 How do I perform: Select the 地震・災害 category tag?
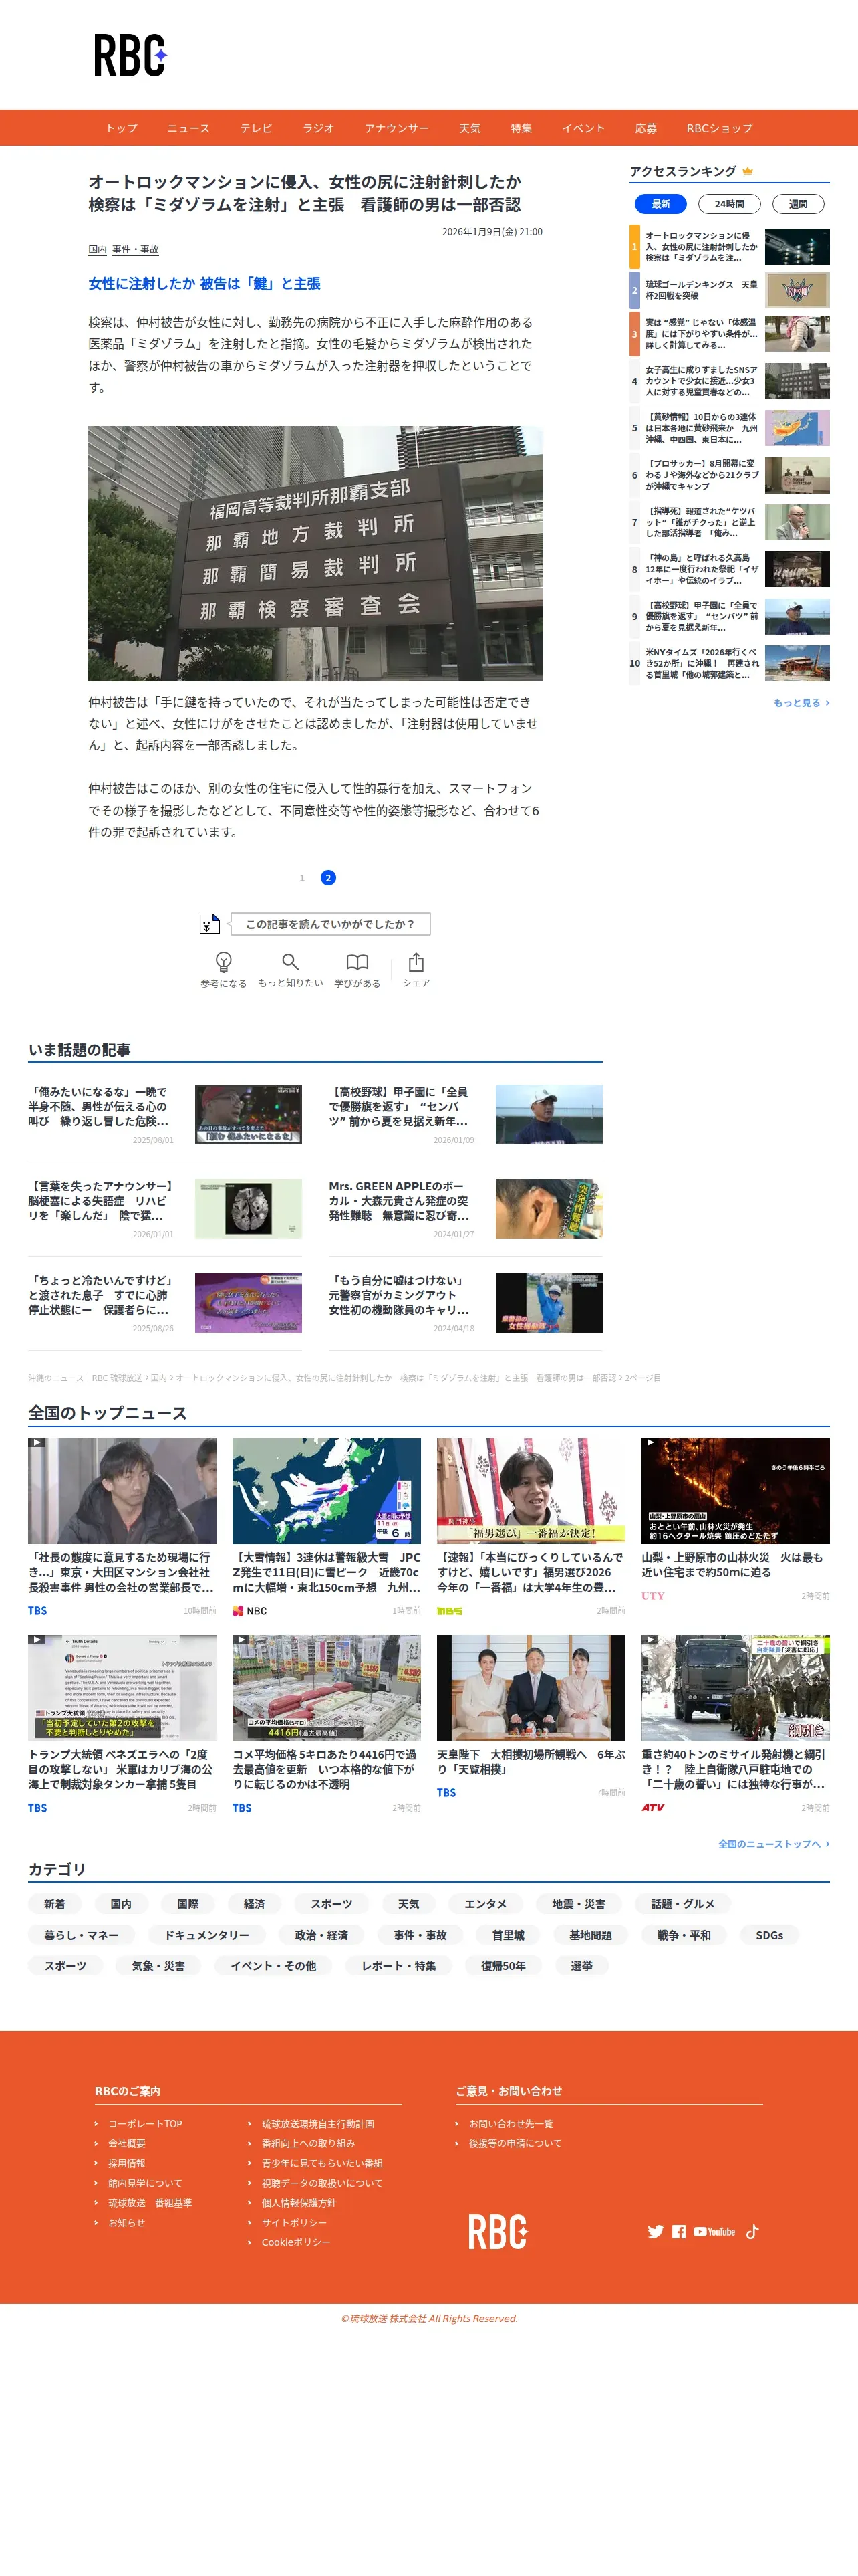579,1904
